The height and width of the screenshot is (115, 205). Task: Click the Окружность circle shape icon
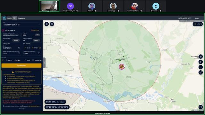3,30
